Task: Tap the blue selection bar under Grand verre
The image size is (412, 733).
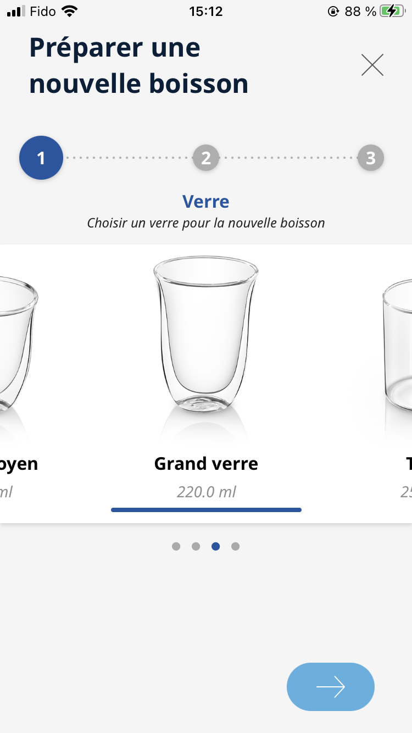Action: (x=206, y=510)
